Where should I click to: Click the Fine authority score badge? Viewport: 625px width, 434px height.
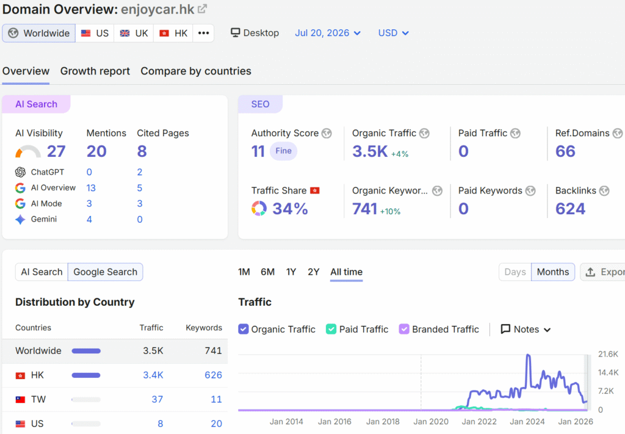tap(283, 151)
